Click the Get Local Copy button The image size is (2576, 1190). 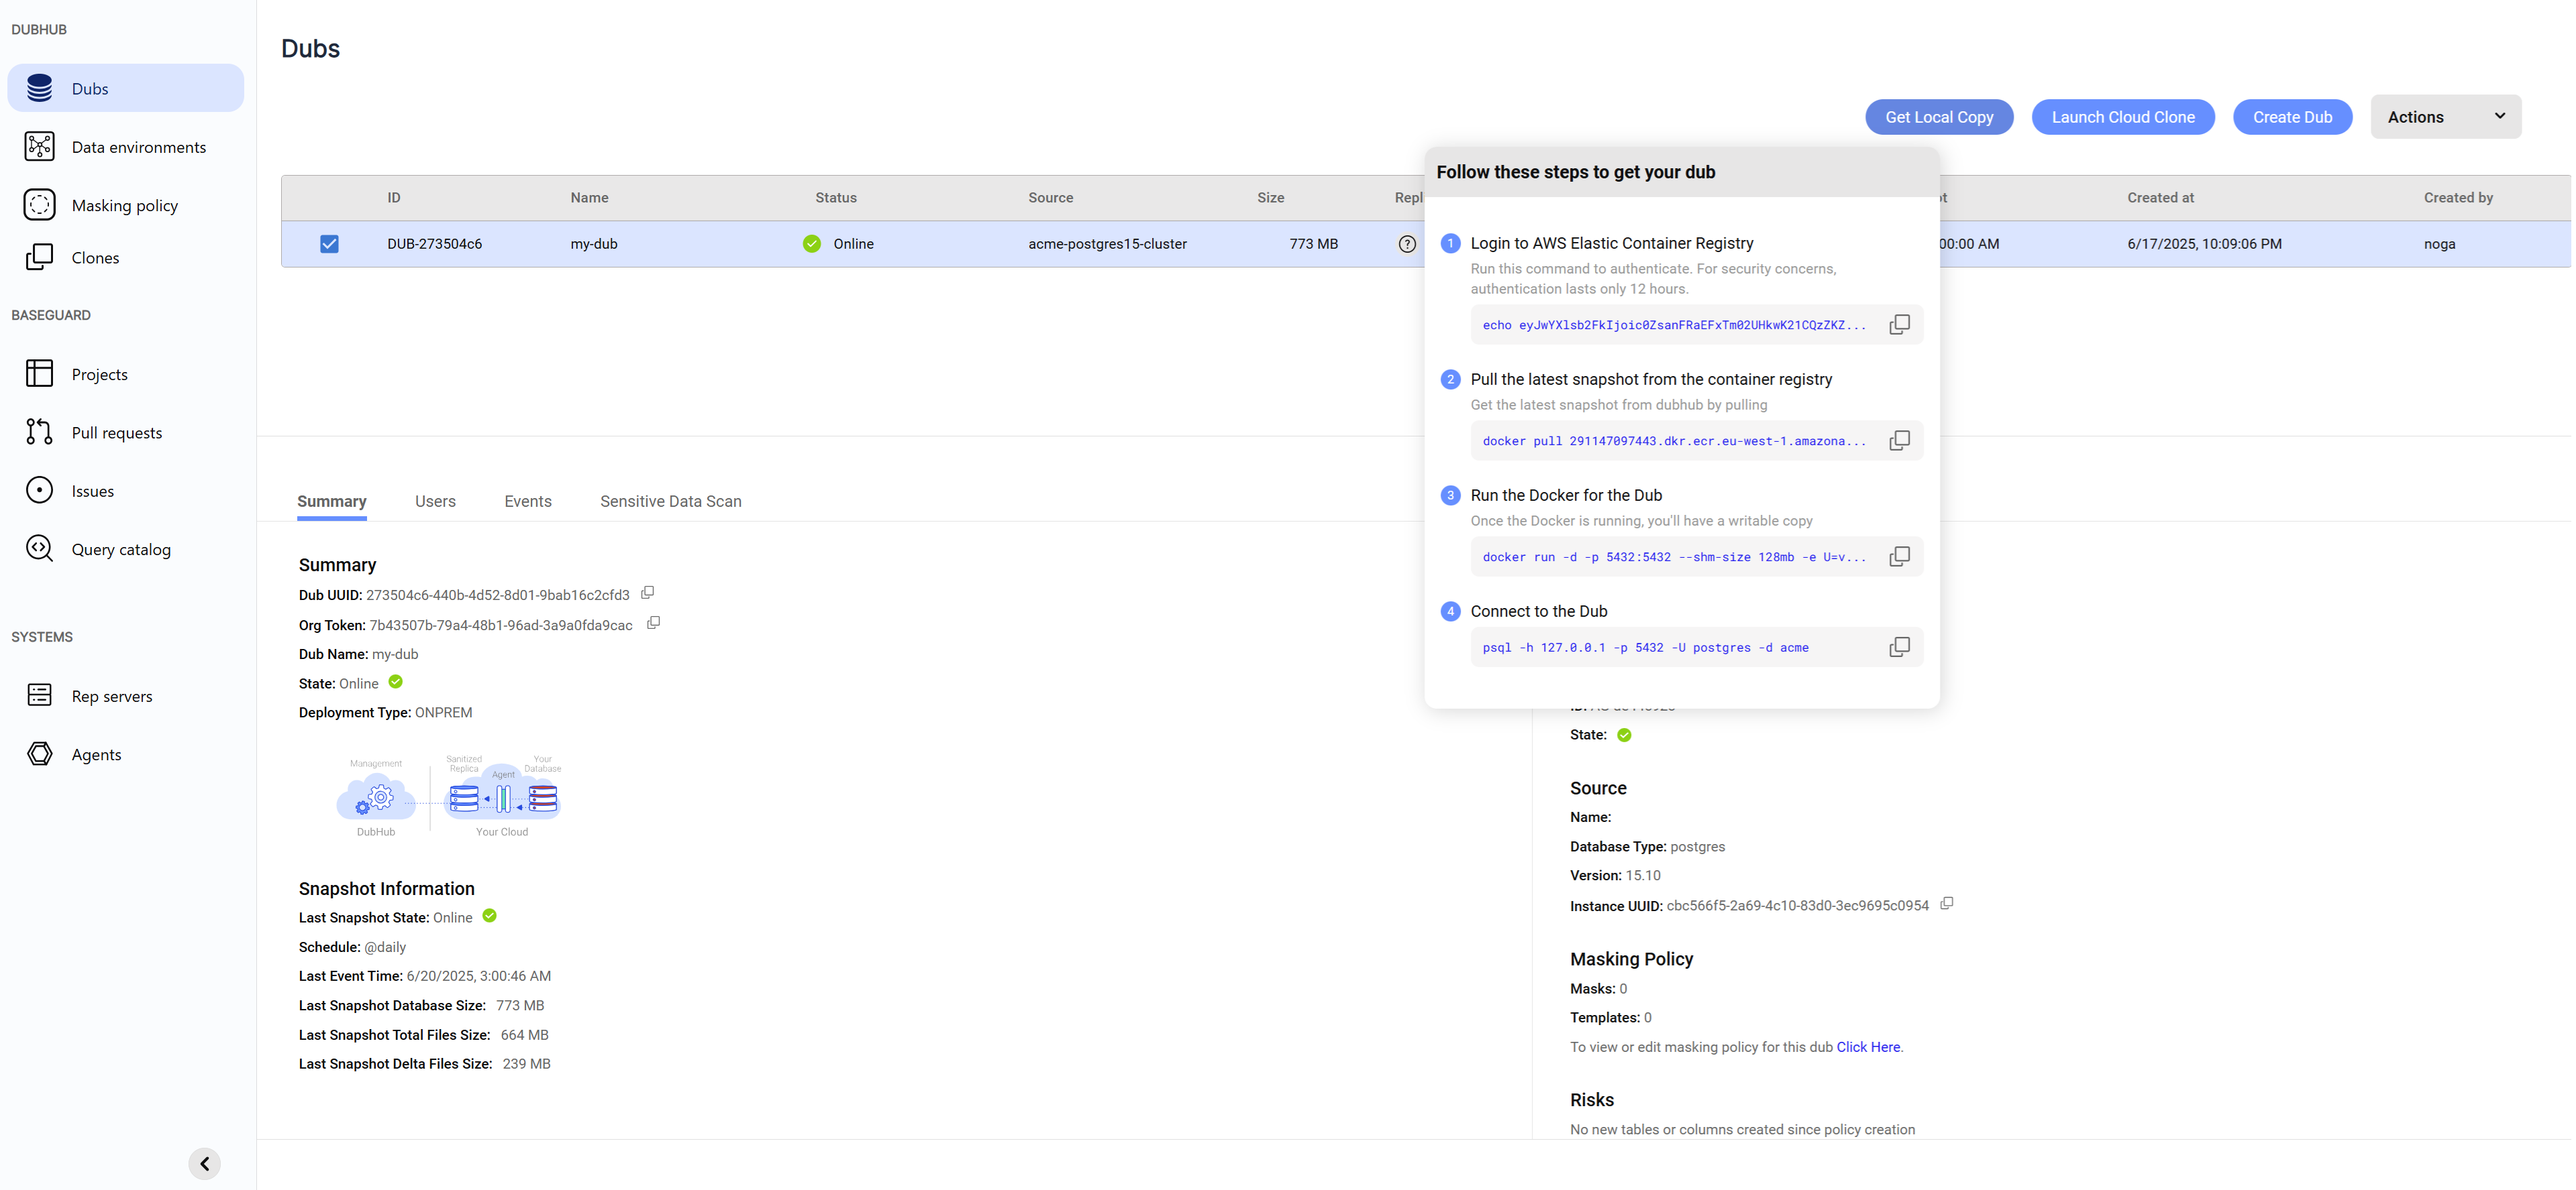pos(1938,117)
